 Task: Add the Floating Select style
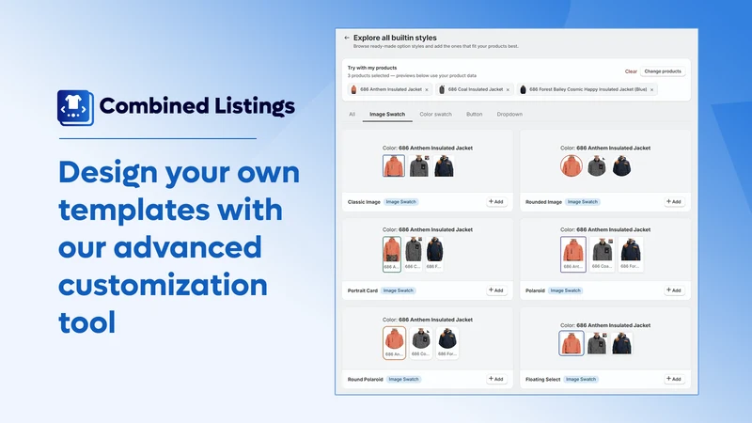[674, 380]
